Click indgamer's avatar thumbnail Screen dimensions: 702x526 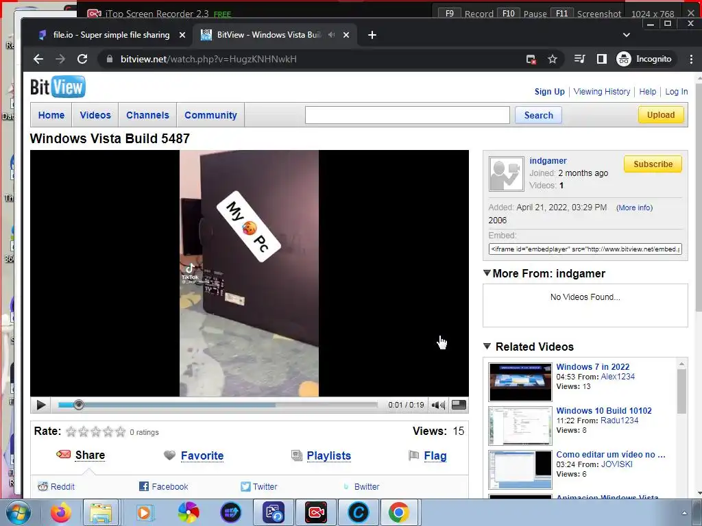click(x=507, y=174)
